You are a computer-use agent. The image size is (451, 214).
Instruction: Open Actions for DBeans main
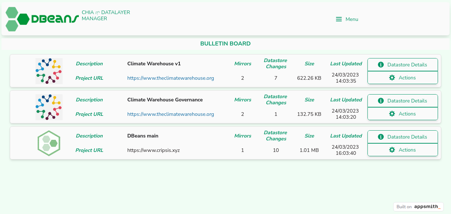point(403,150)
